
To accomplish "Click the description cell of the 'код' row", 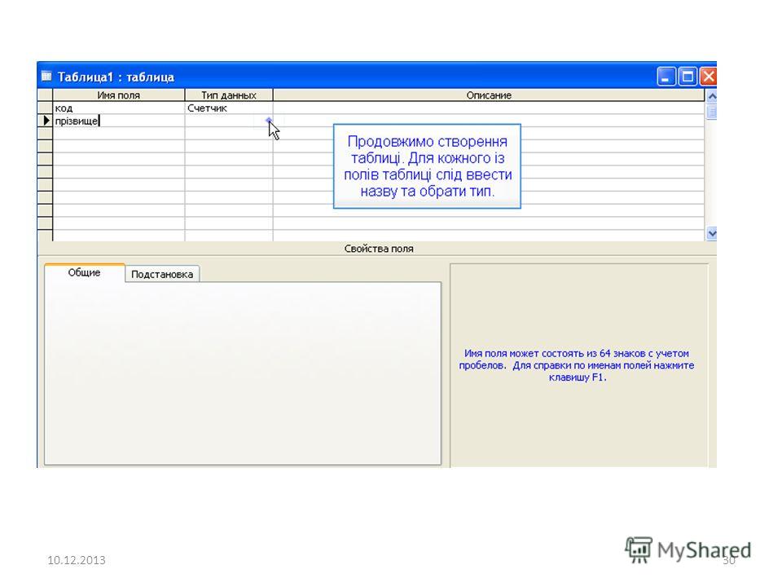I will pos(489,108).
